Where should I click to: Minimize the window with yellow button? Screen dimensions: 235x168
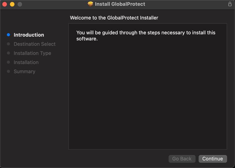[x=12, y=4]
